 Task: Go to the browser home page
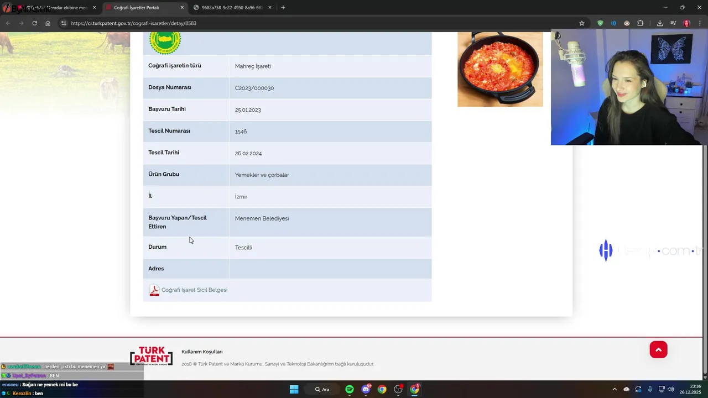coord(48,23)
